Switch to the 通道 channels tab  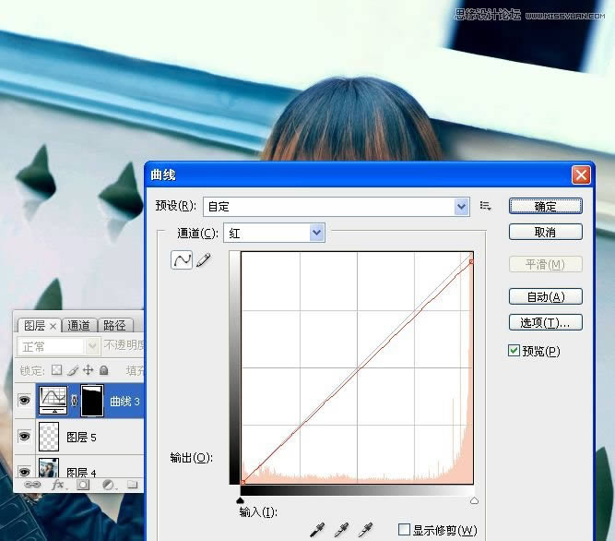click(79, 326)
